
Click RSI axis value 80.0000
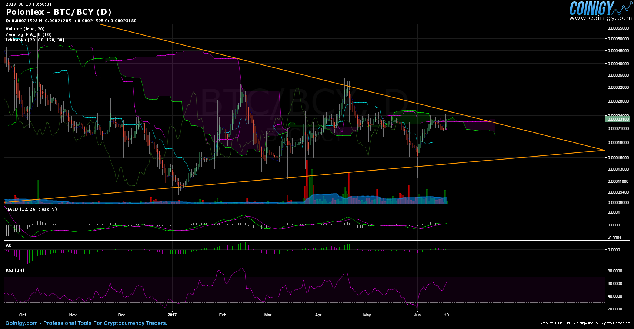click(x=615, y=271)
